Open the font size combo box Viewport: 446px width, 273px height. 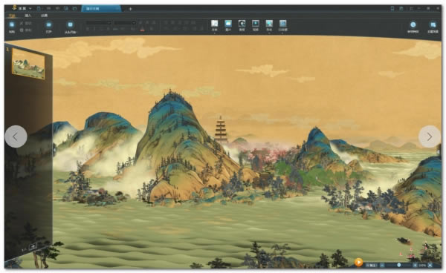click(125, 22)
